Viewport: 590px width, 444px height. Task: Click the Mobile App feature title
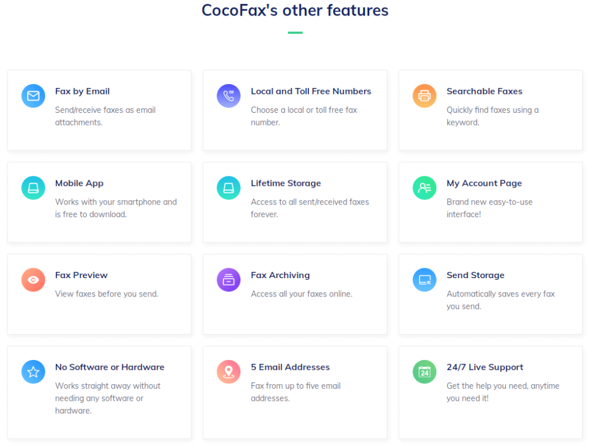[78, 183]
